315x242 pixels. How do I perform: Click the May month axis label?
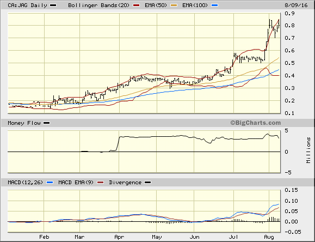click(x=157, y=237)
